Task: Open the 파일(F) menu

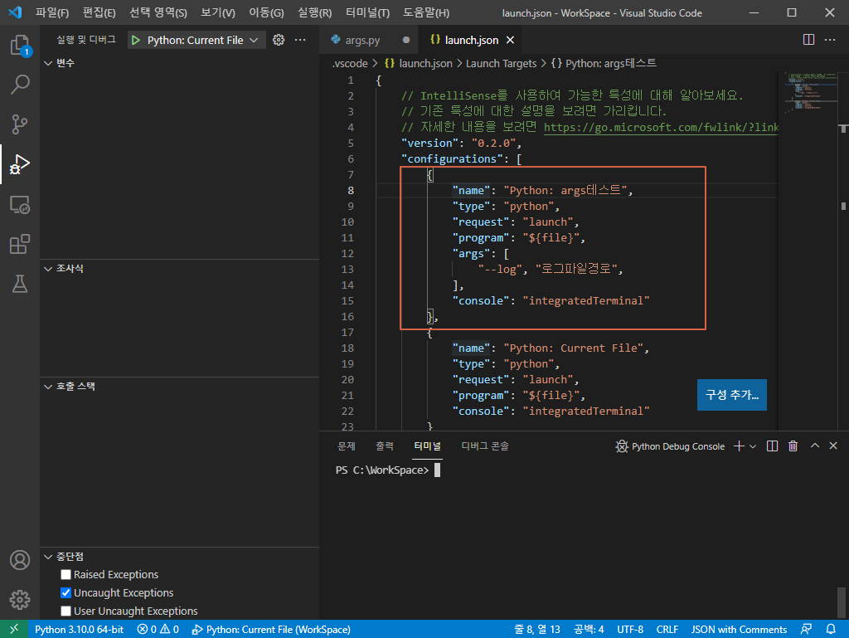Action: tap(52, 12)
